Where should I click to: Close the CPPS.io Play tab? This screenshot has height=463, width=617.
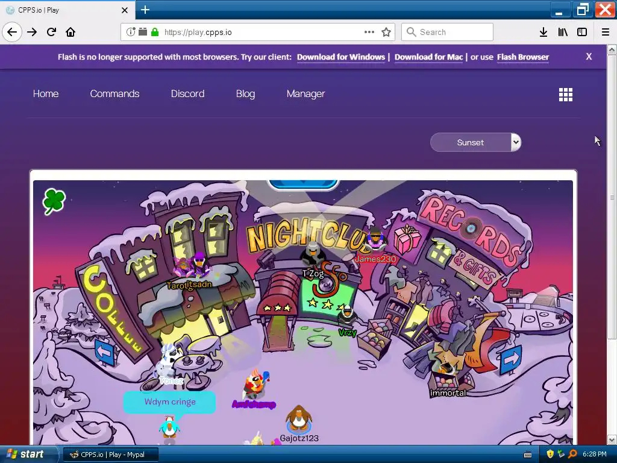pyautogui.click(x=125, y=10)
